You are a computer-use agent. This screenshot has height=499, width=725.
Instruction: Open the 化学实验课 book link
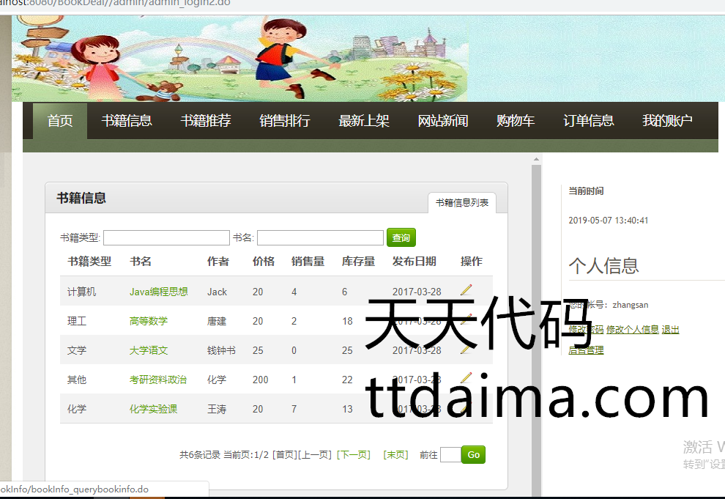click(x=153, y=409)
